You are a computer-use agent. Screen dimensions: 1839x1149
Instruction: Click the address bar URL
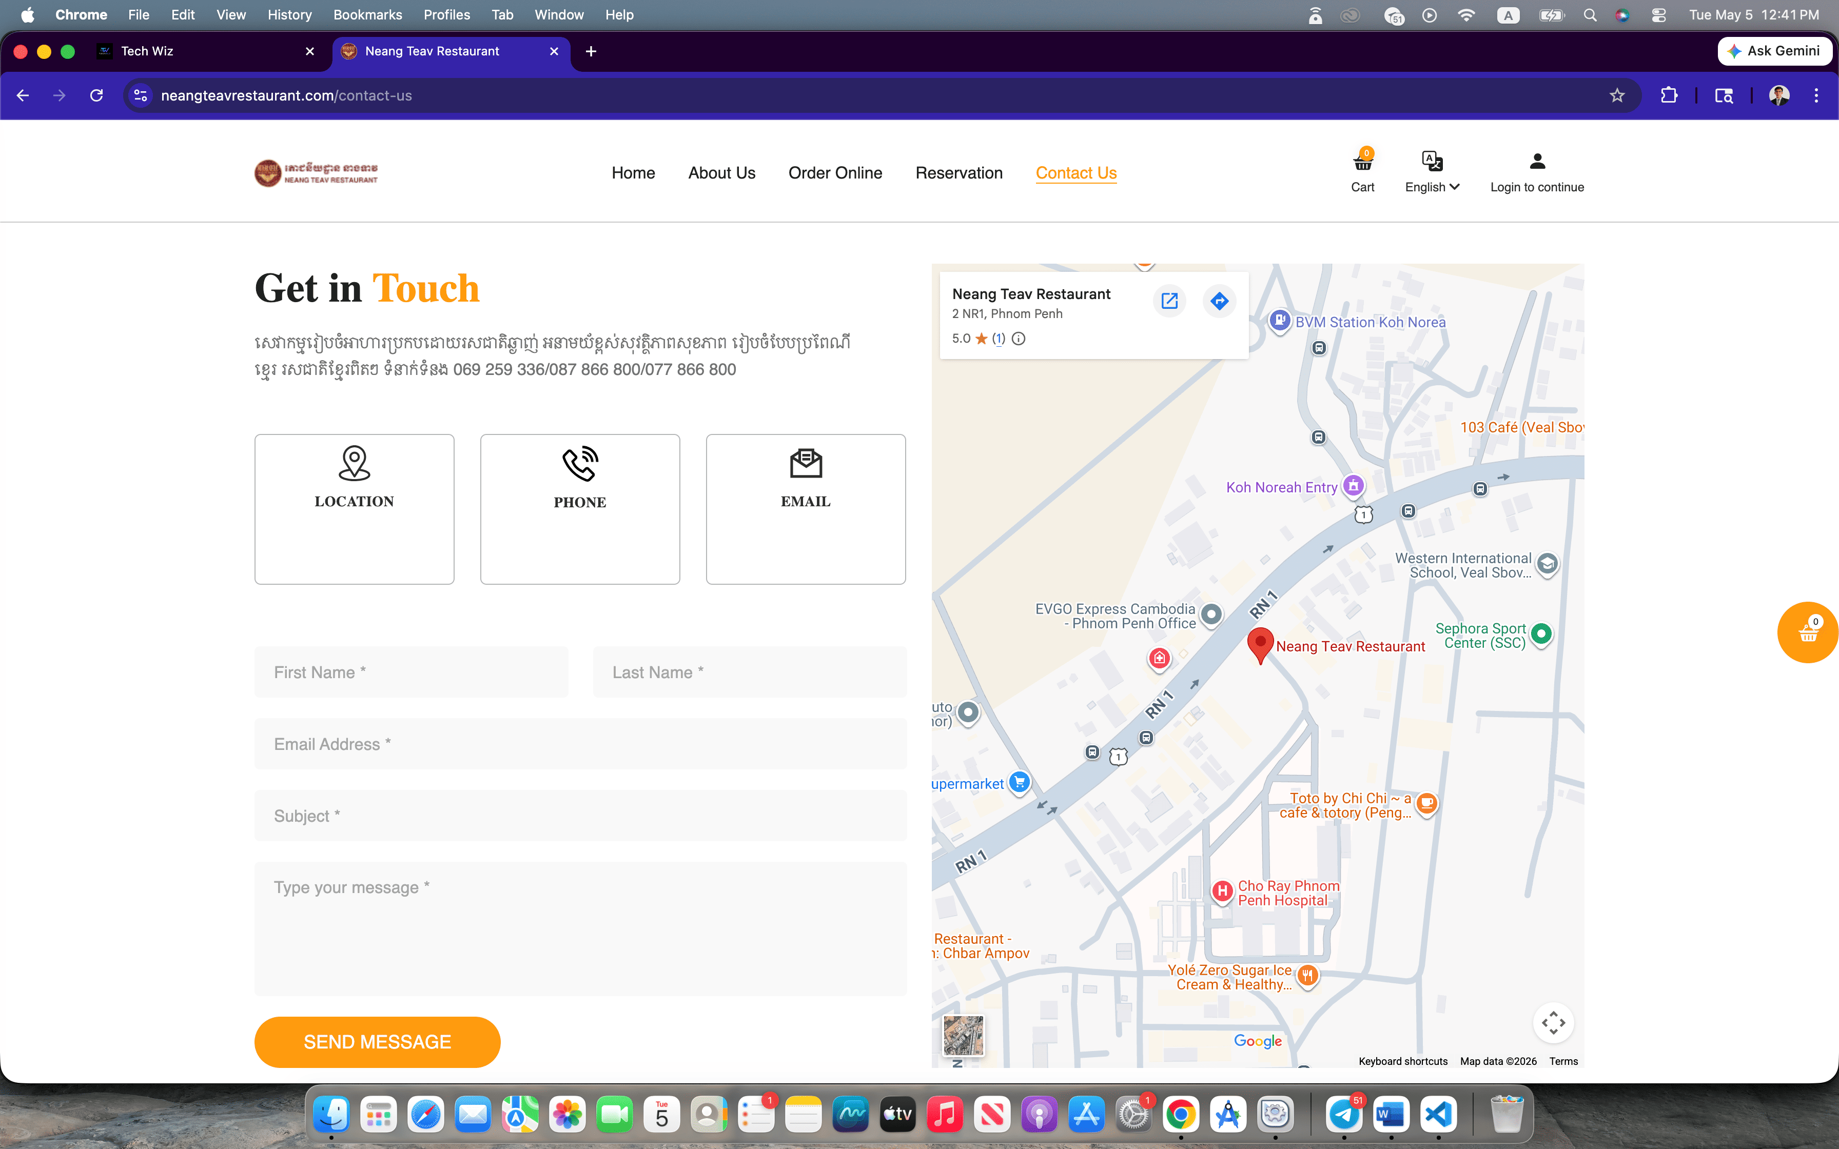pos(286,95)
